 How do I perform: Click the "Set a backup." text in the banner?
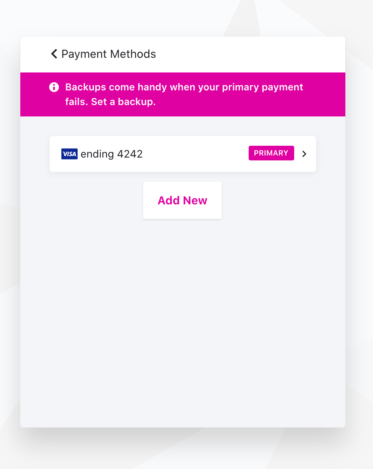tap(124, 102)
